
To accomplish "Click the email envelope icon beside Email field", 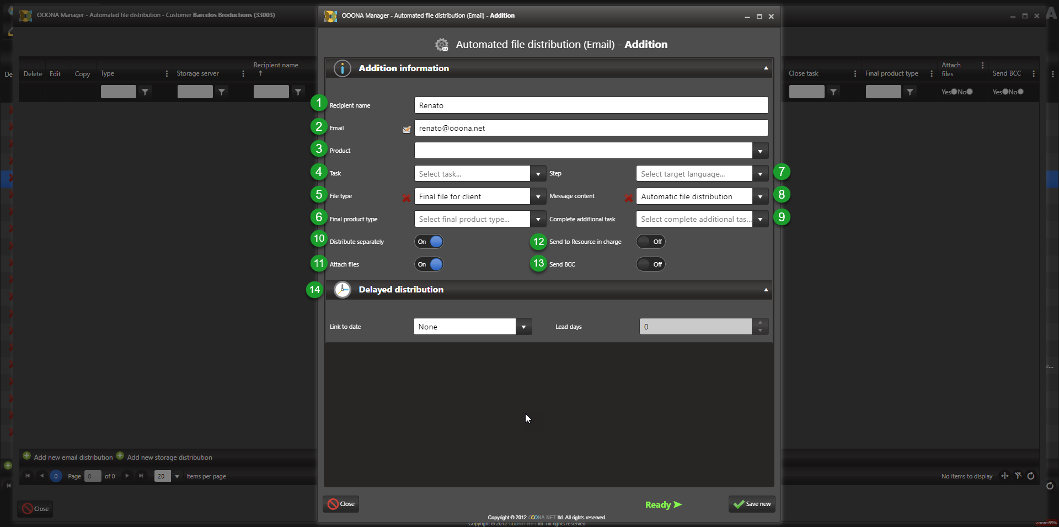I will point(407,129).
